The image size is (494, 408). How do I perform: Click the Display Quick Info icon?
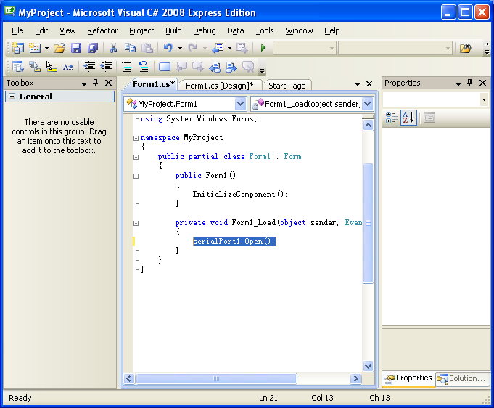click(52, 67)
